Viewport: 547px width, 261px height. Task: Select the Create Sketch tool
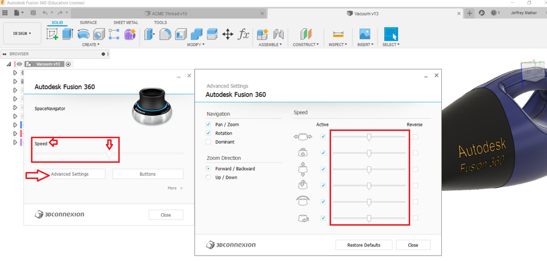coord(53,34)
